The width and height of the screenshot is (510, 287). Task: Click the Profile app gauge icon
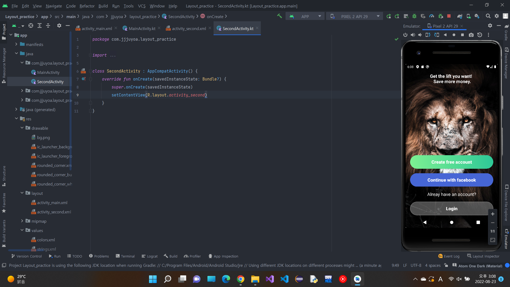[x=432, y=16]
